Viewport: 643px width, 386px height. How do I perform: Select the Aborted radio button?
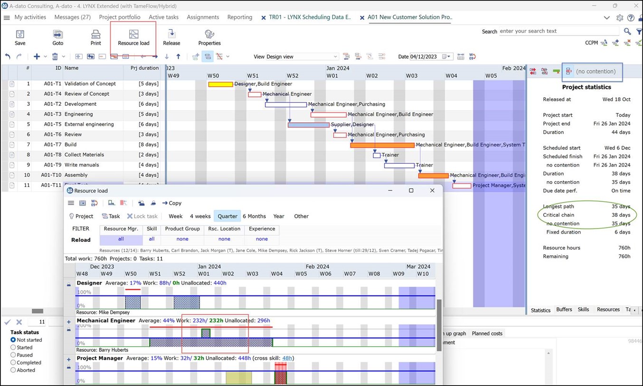click(13, 370)
